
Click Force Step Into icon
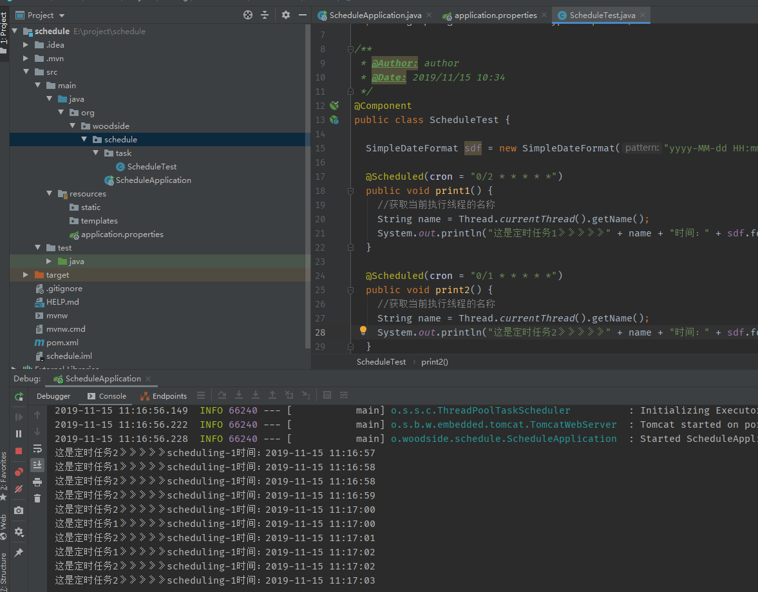(x=256, y=395)
